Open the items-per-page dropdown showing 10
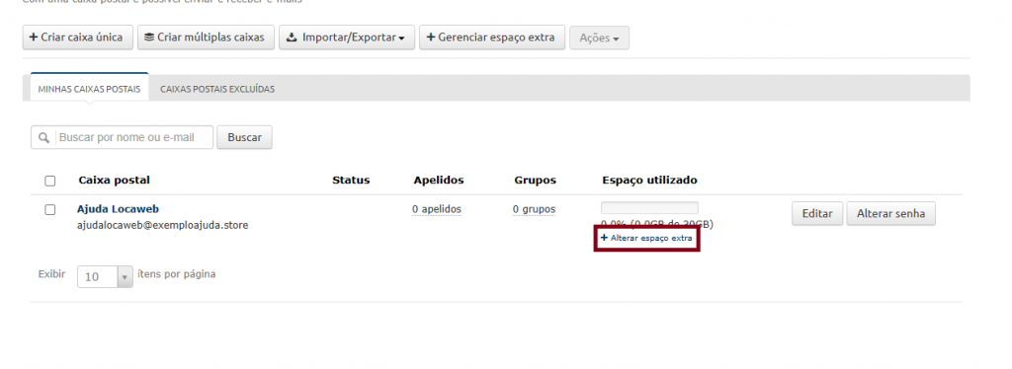 (105, 276)
